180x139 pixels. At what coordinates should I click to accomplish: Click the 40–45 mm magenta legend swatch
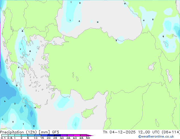click(77, 135)
